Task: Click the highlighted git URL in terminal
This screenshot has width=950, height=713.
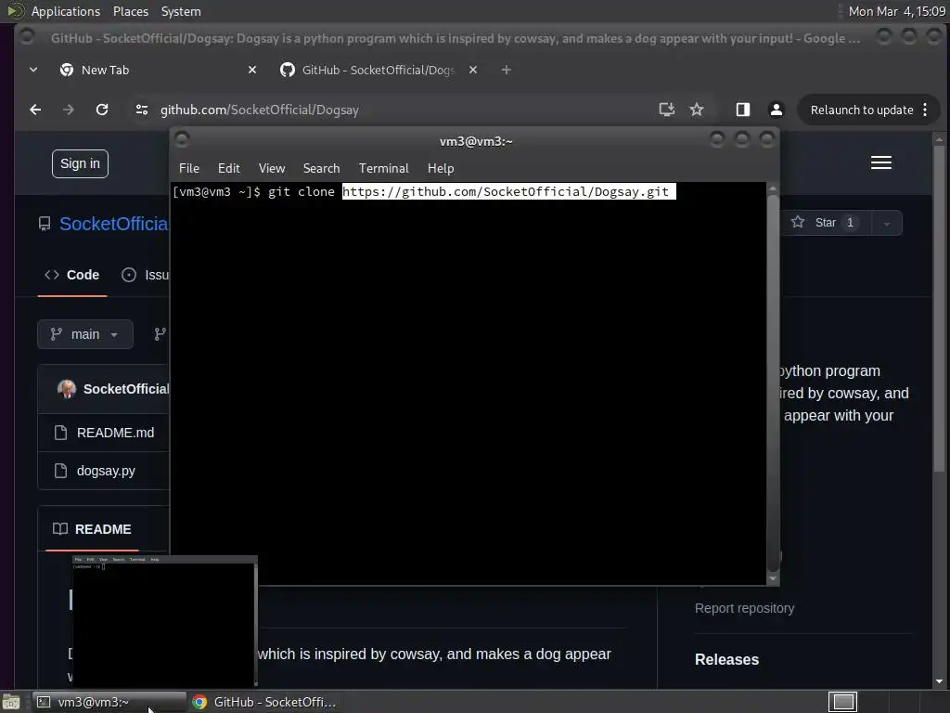Action: point(509,191)
